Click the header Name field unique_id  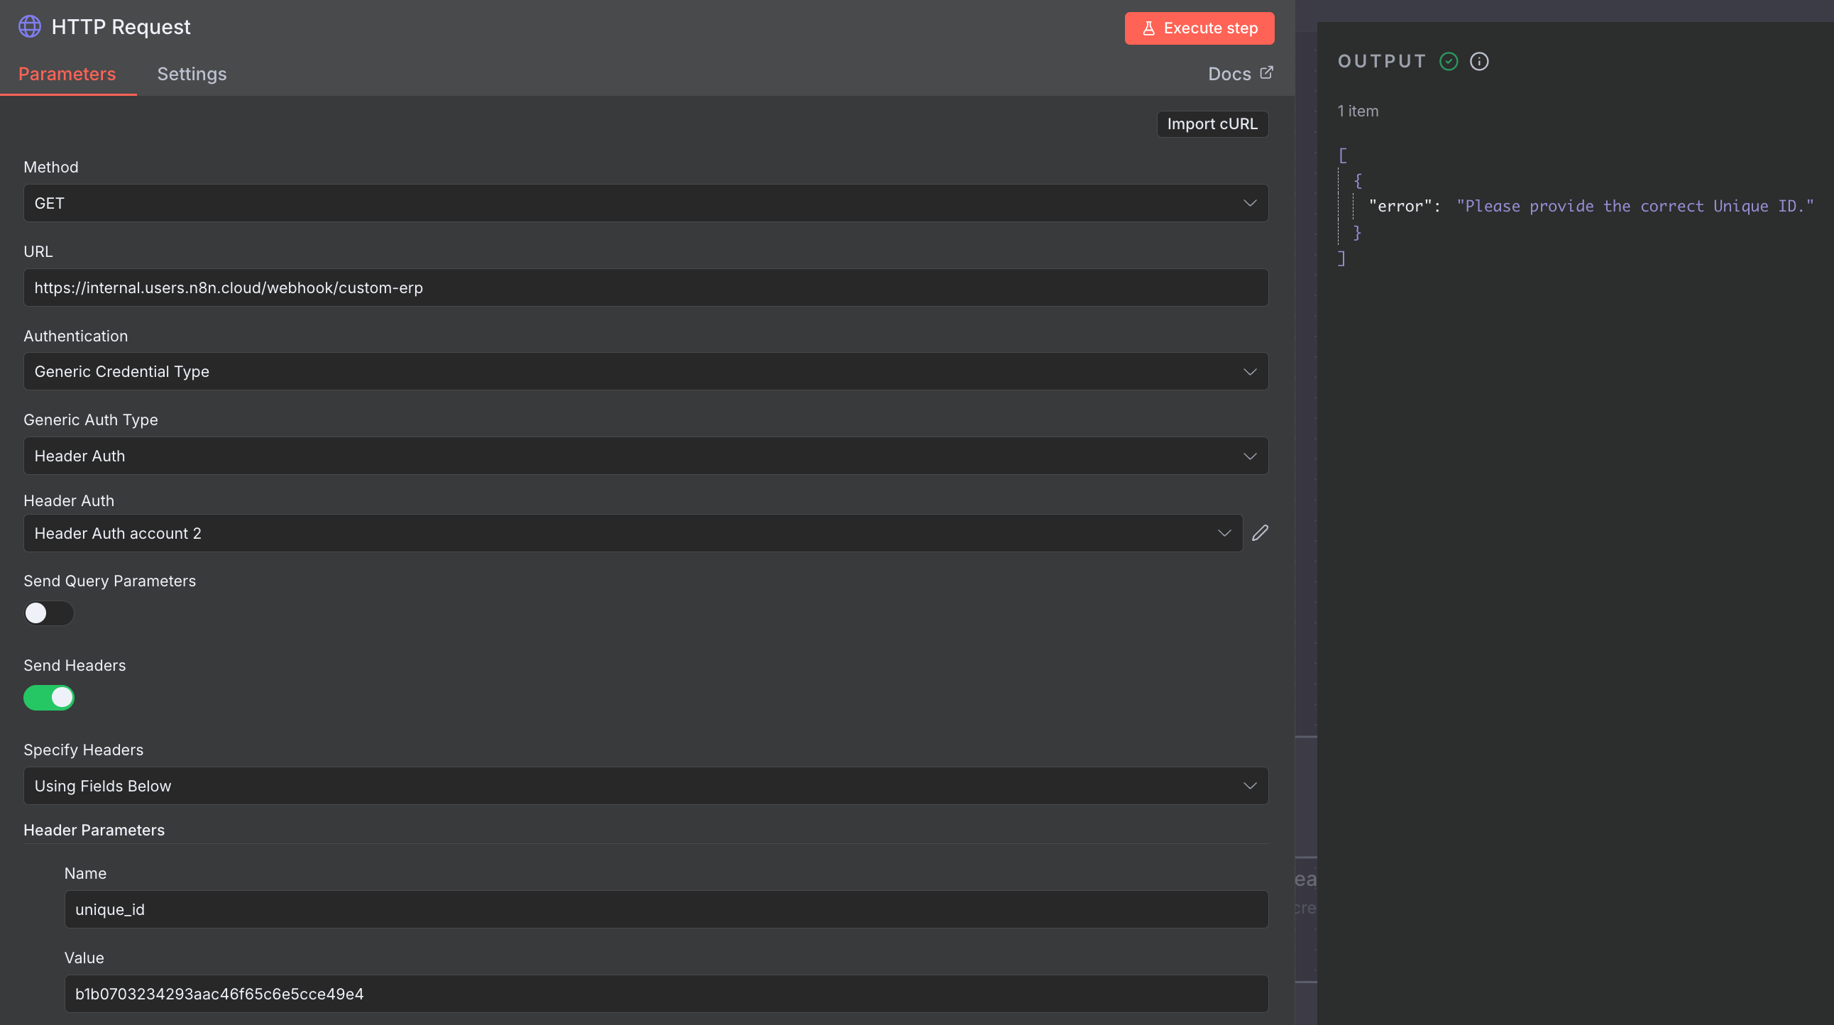666,910
